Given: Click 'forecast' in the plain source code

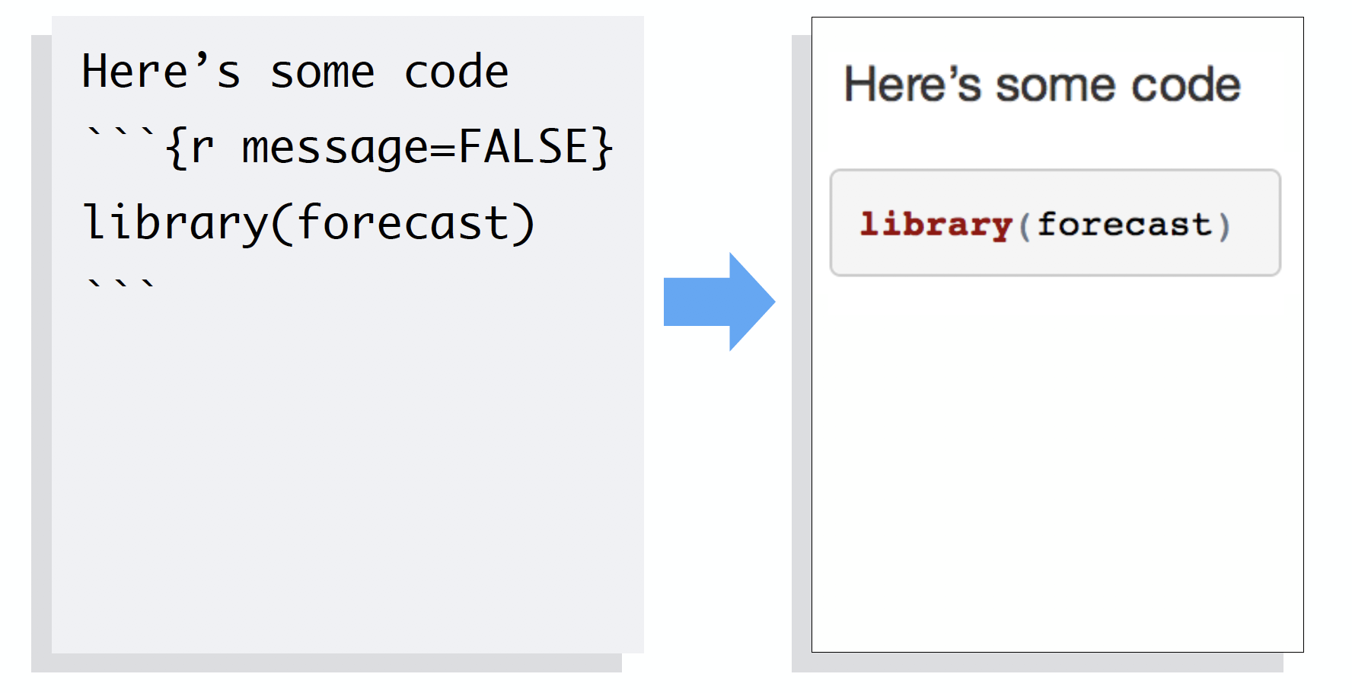Looking at the screenshot, I should coord(403,223).
